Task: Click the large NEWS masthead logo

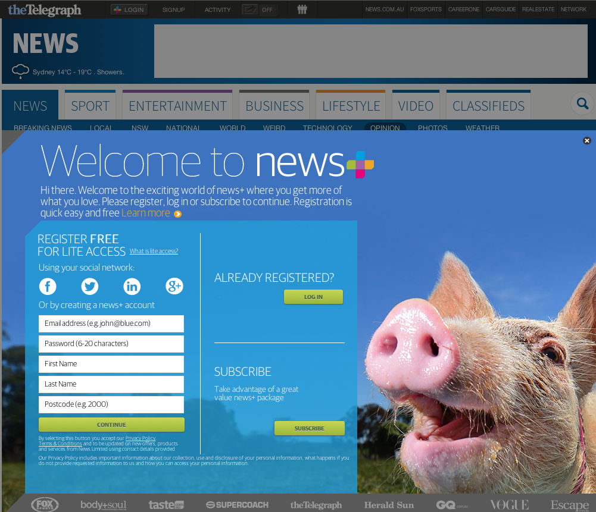Action: point(46,43)
